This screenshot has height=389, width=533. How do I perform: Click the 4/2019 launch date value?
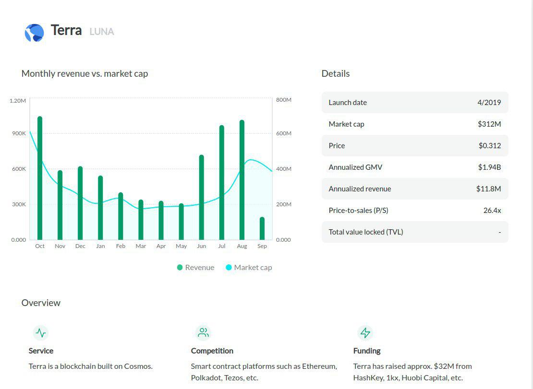click(x=489, y=103)
